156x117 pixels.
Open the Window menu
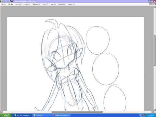tap(62, 4)
